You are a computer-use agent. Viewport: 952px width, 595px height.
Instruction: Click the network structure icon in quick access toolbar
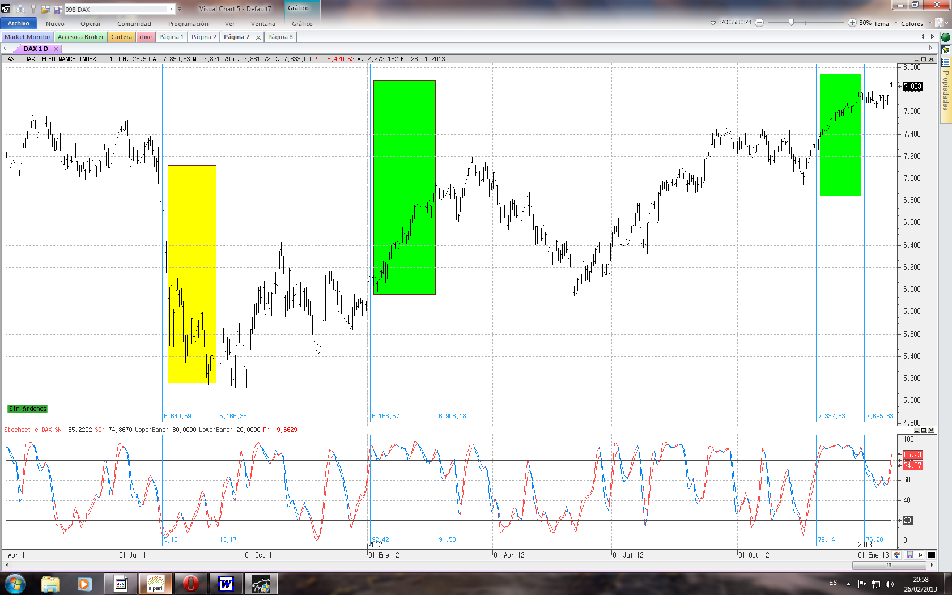(x=20, y=9)
